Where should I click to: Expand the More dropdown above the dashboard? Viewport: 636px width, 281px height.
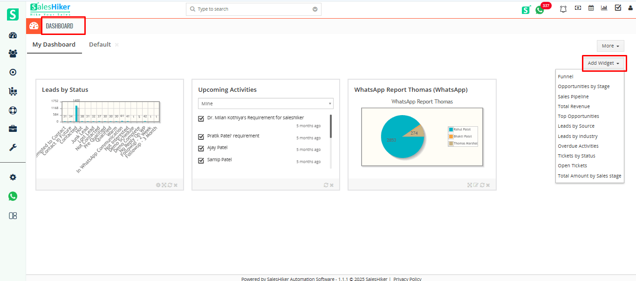610,46
